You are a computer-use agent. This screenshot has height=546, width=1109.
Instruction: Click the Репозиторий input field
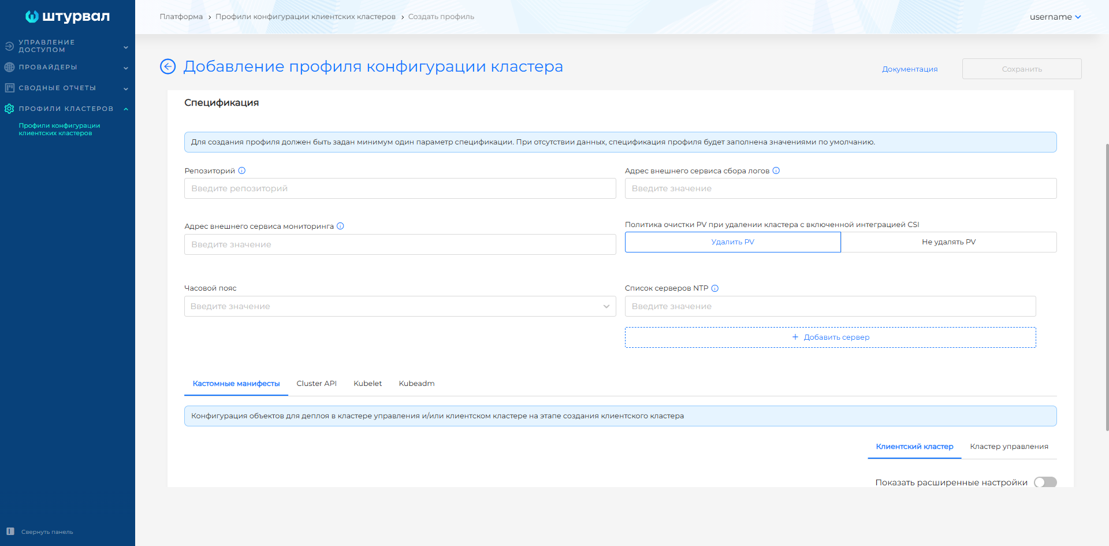click(x=400, y=188)
